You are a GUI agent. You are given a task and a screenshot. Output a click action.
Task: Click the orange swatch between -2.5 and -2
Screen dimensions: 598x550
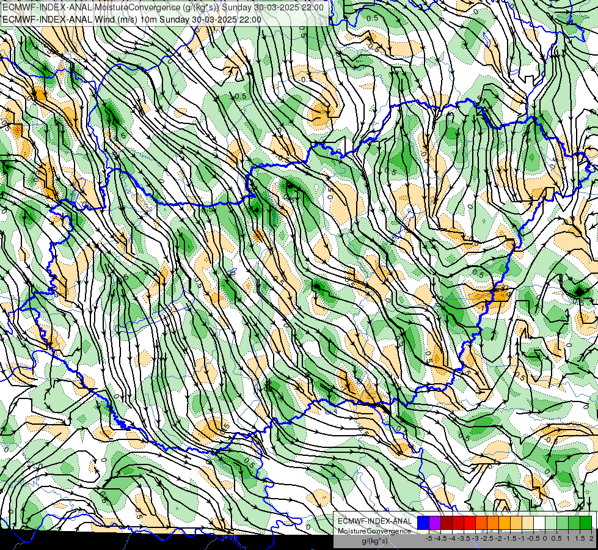(x=493, y=522)
